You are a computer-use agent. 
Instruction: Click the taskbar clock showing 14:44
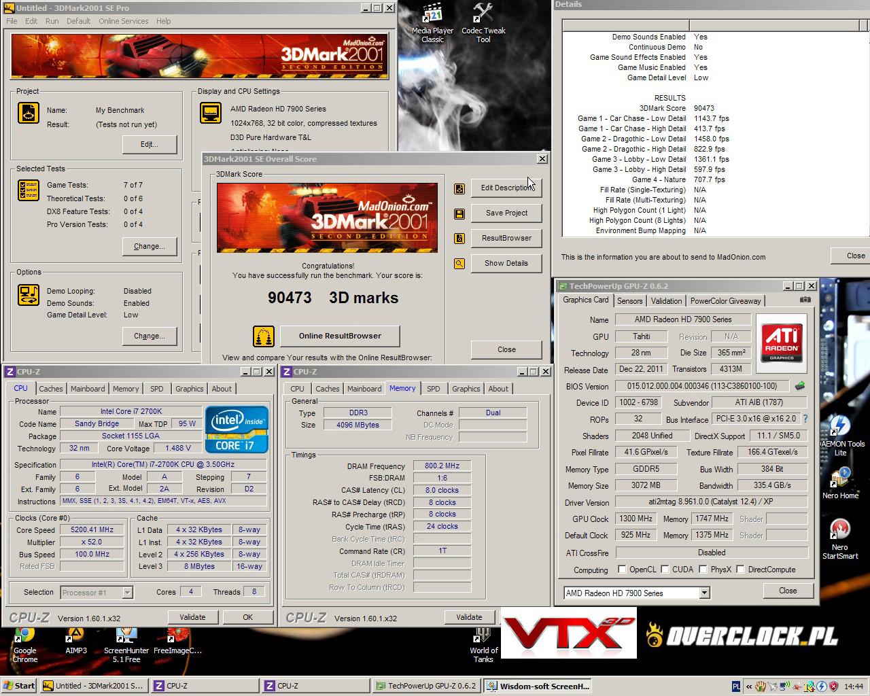(854, 686)
